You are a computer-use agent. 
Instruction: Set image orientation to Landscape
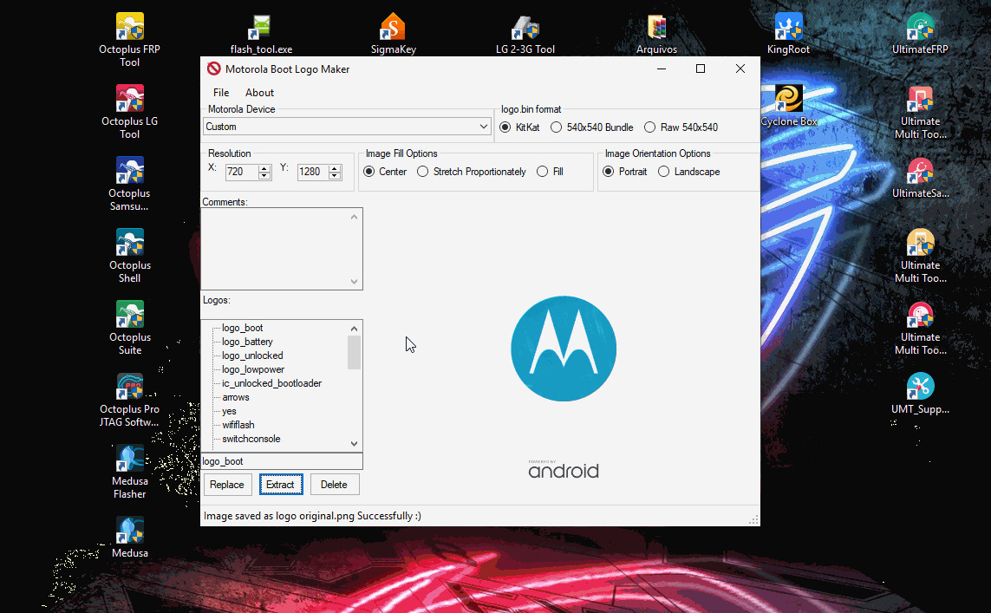click(x=689, y=172)
